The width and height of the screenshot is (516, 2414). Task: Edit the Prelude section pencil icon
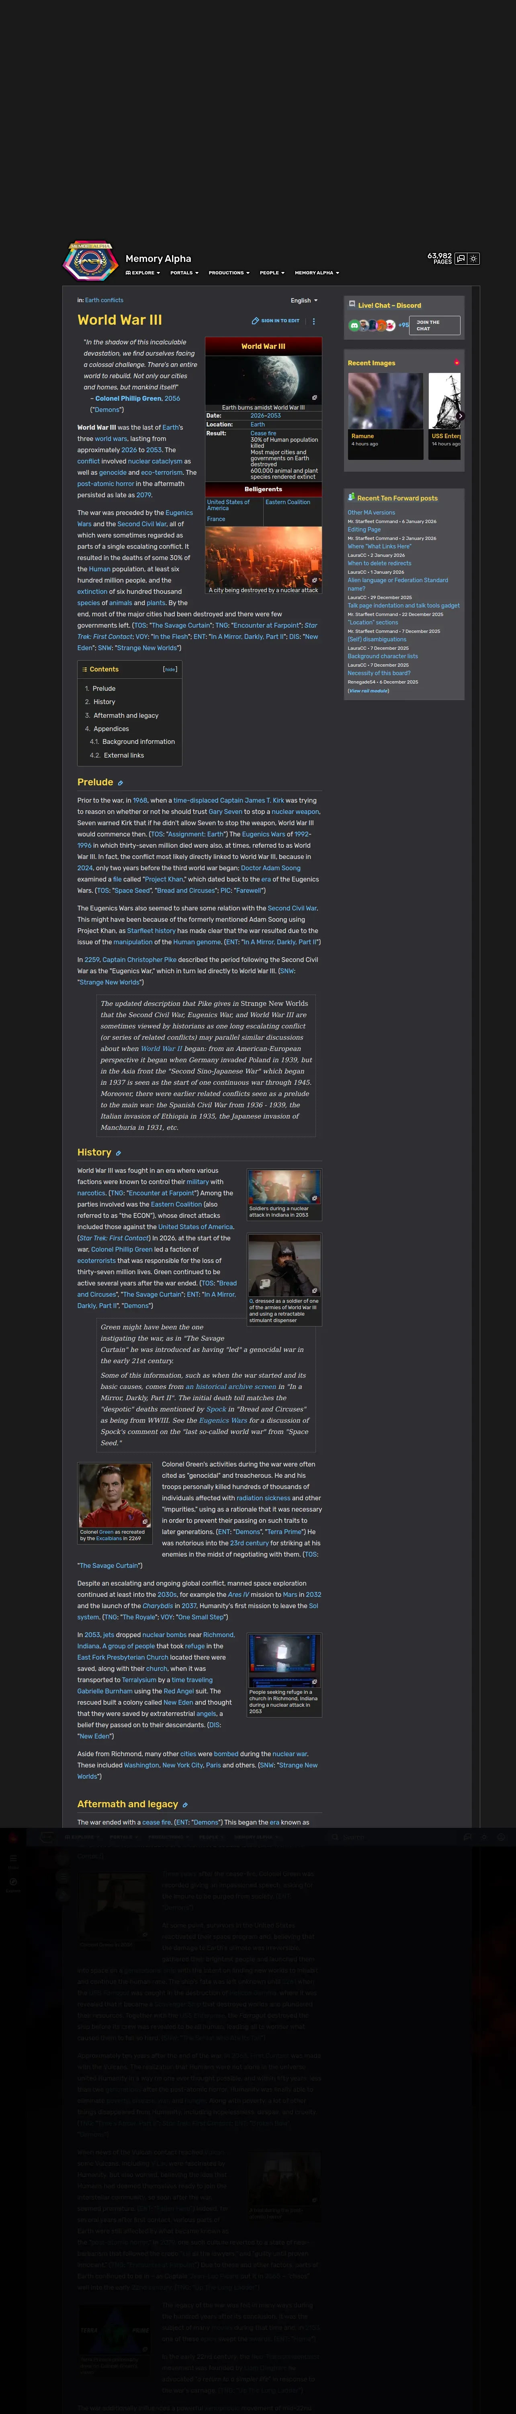click(121, 783)
